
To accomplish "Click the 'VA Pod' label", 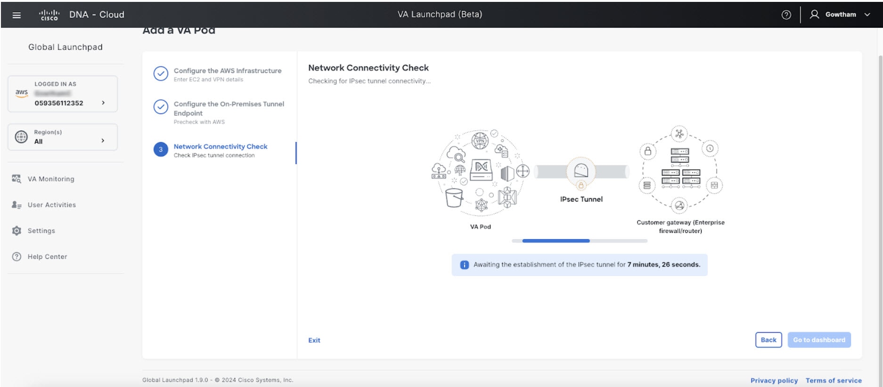I will [480, 227].
